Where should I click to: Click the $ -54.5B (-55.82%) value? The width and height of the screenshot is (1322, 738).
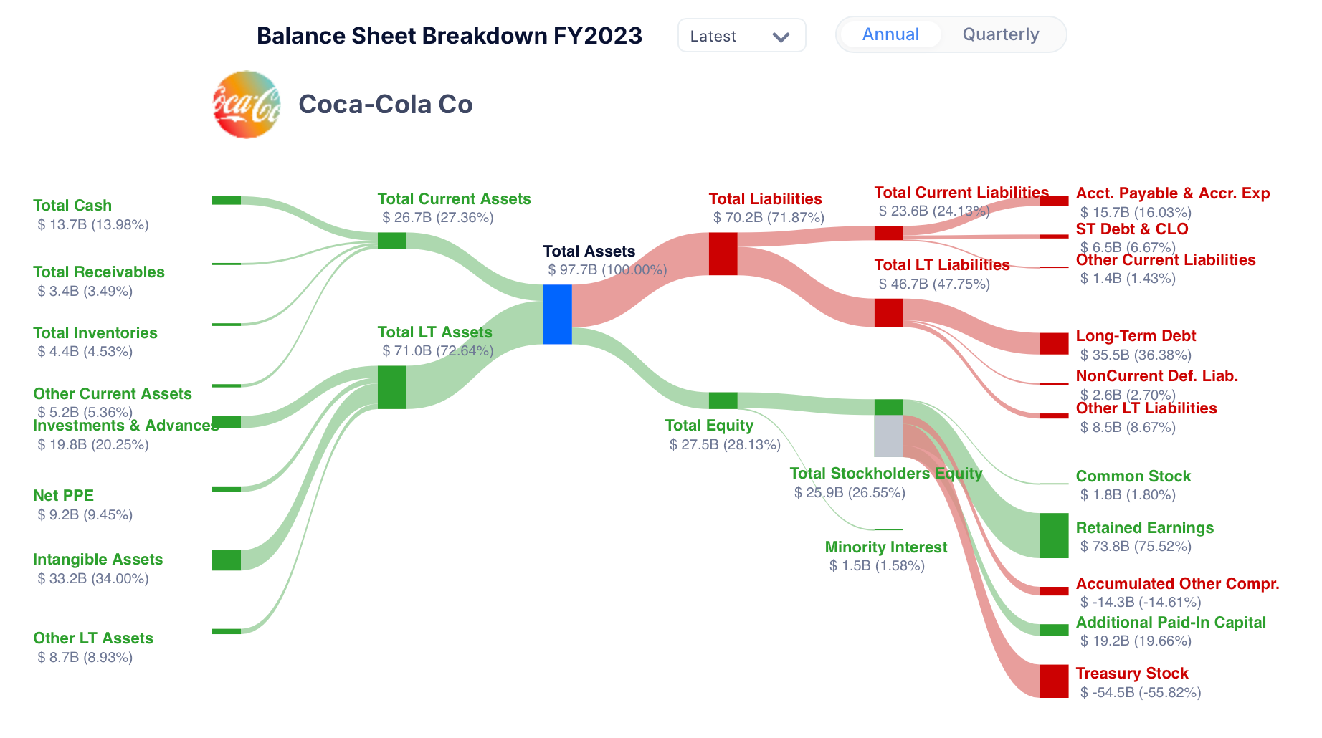point(1141,692)
